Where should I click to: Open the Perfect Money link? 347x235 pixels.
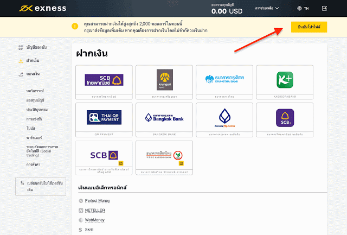pyautogui.click(x=98, y=201)
